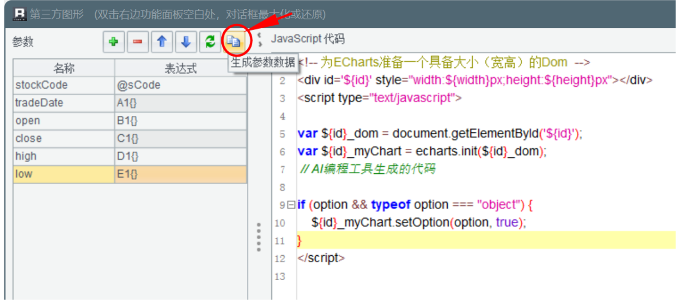Click the green refresh parameters icon
Viewport: 677px width, 301px height.
[x=210, y=42]
